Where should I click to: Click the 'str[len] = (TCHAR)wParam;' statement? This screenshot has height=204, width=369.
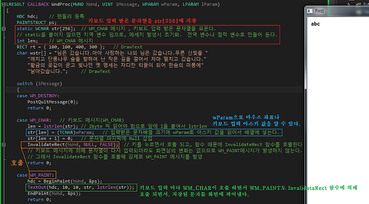pos(60,132)
